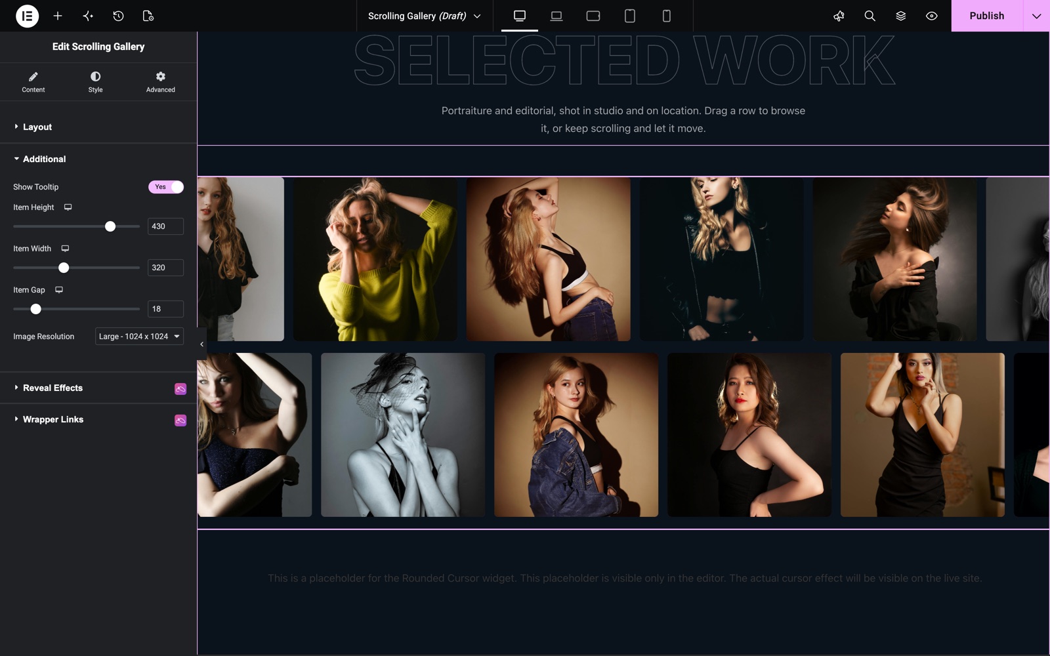Screen dimensions: 1050x656
Task: Select the black-and-white veil portrait thumbnail
Action: 403,435
